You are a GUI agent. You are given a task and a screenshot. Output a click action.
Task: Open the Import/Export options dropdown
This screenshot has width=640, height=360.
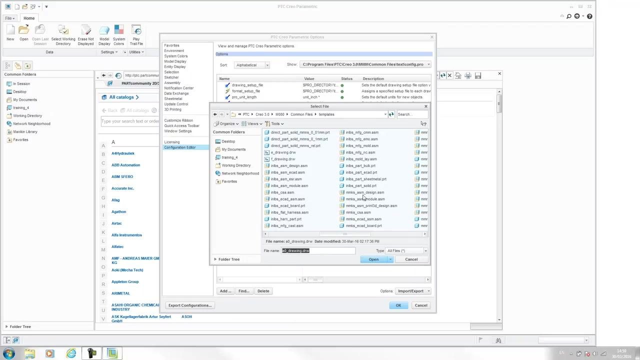click(x=413, y=291)
